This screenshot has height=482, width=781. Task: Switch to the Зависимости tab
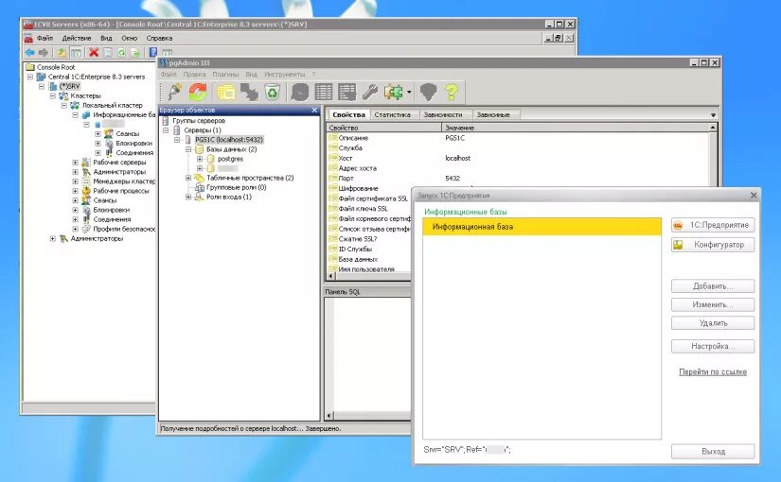coord(443,115)
